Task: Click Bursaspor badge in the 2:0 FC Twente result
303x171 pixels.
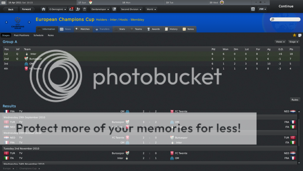Action: point(127,153)
